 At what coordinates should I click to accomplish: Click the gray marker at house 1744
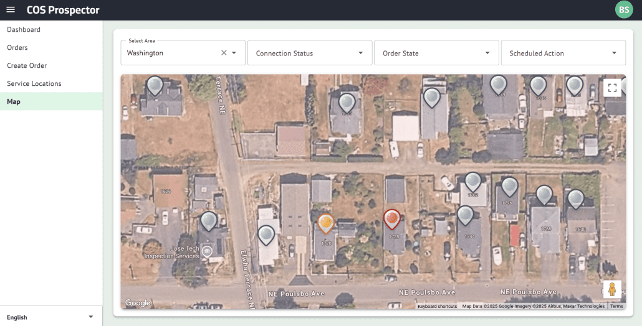466,215
